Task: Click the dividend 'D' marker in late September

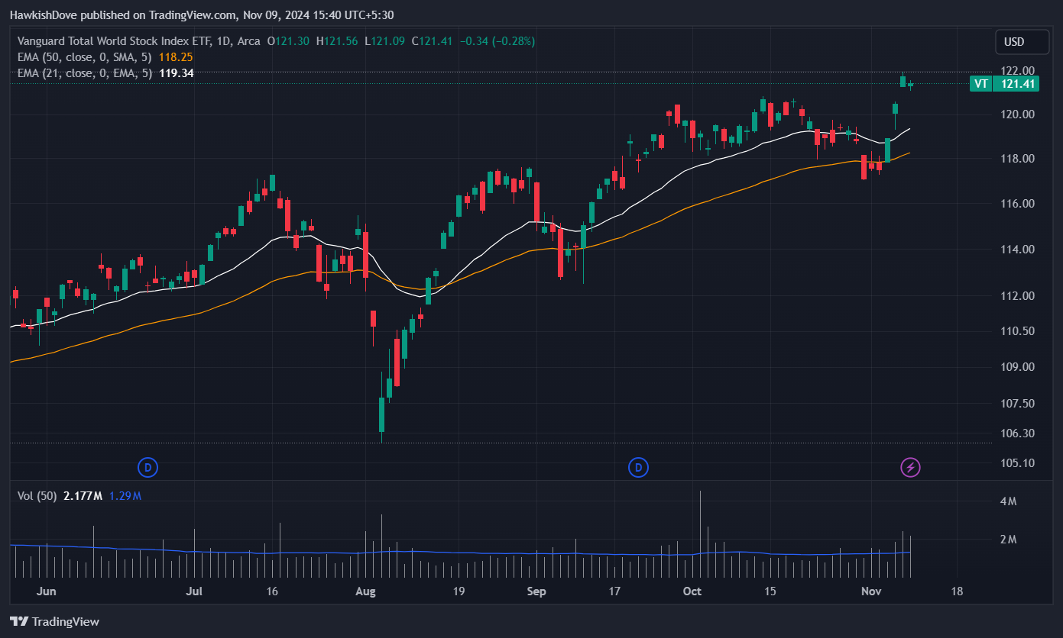Action: pos(638,466)
